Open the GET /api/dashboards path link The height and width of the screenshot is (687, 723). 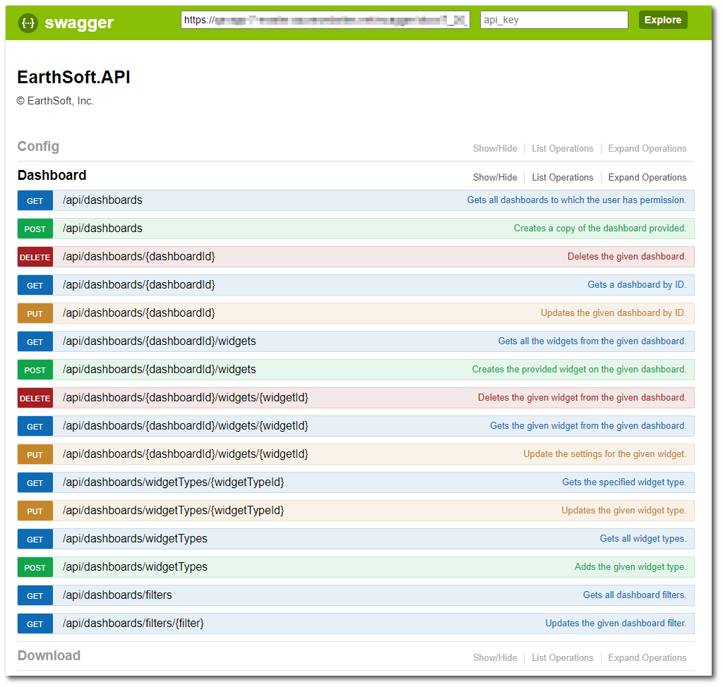[102, 200]
